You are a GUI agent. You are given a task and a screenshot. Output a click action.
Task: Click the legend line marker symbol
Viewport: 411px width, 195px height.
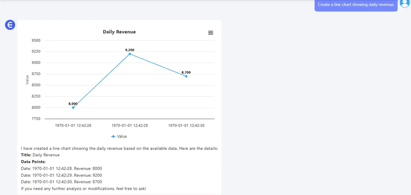113,137
